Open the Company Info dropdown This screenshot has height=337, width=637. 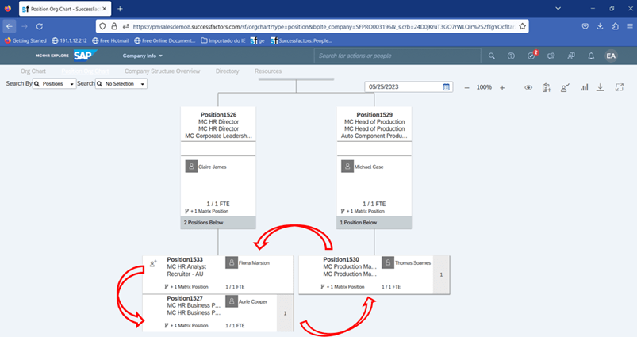(x=142, y=56)
